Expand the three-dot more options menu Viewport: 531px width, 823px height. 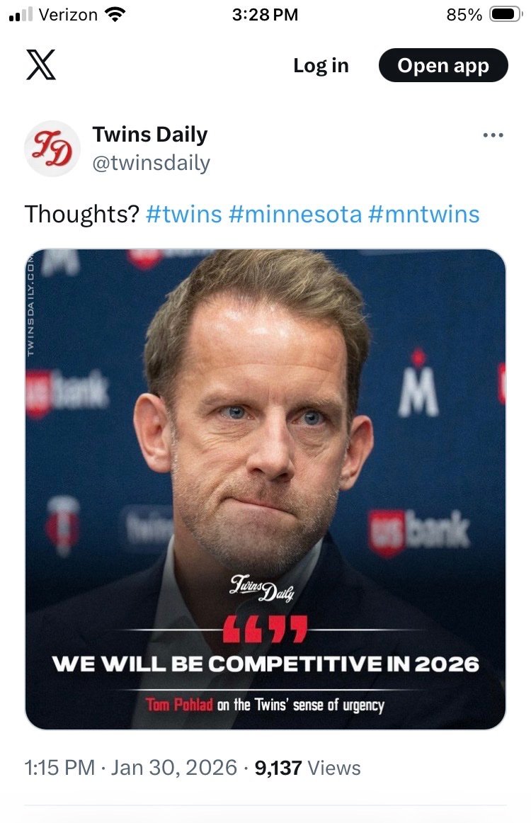coord(492,135)
